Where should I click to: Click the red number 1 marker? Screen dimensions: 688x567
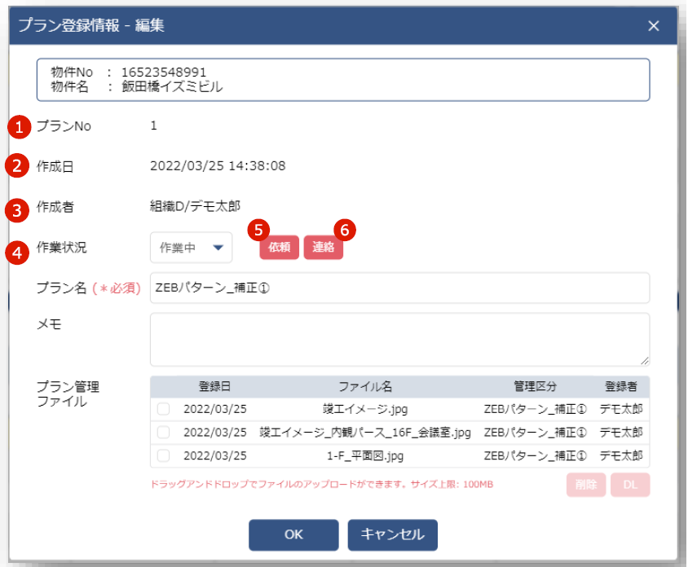18,126
